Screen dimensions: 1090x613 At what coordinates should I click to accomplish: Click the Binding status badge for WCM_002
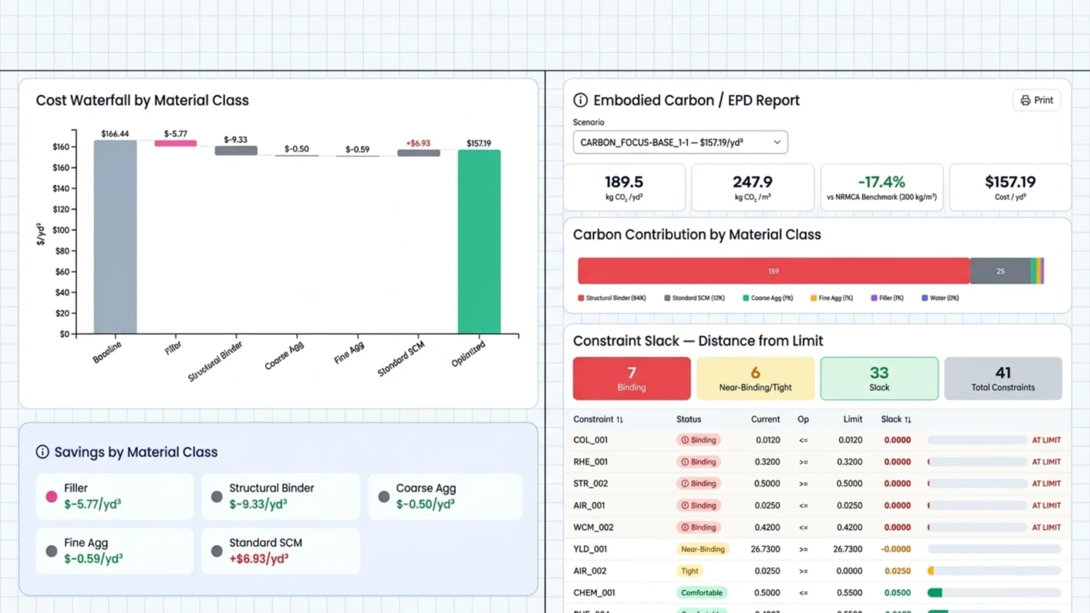click(698, 527)
